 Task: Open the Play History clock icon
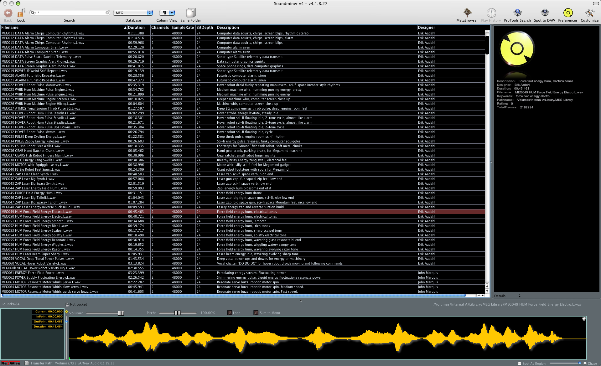coord(491,13)
